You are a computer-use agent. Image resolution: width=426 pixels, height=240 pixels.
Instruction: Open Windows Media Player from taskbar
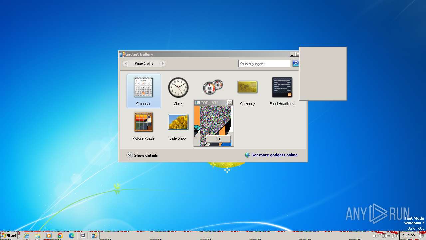point(49,236)
